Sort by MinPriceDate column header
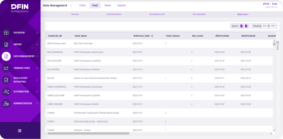 click(x=222, y=36)
